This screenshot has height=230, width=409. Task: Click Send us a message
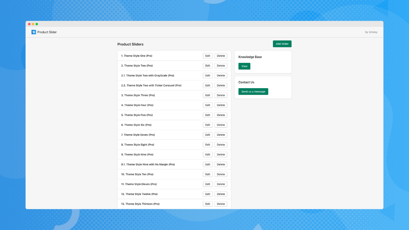[253, 91]
